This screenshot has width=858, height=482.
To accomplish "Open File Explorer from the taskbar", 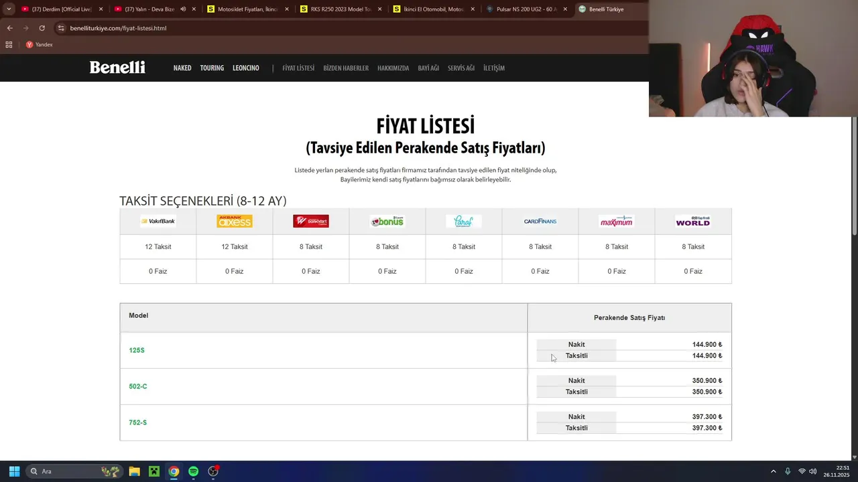I will tap(134, 471).
